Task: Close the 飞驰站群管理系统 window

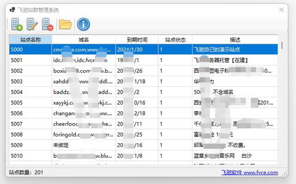Action: tap(281, 10)
